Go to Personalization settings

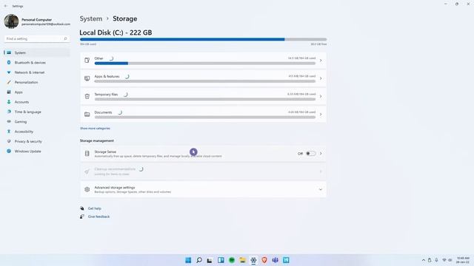point(36,82)
